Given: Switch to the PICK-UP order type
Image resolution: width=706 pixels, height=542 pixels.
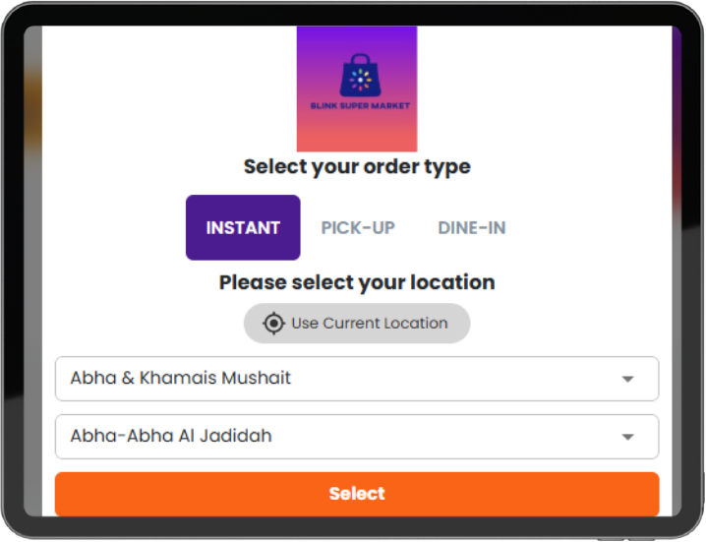Looking at the screenshot, I should coord(358,227).
